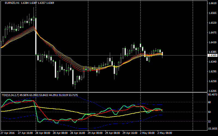Click the 1.6295 price scale label
The image size is (218, 136).
(213, 72)
